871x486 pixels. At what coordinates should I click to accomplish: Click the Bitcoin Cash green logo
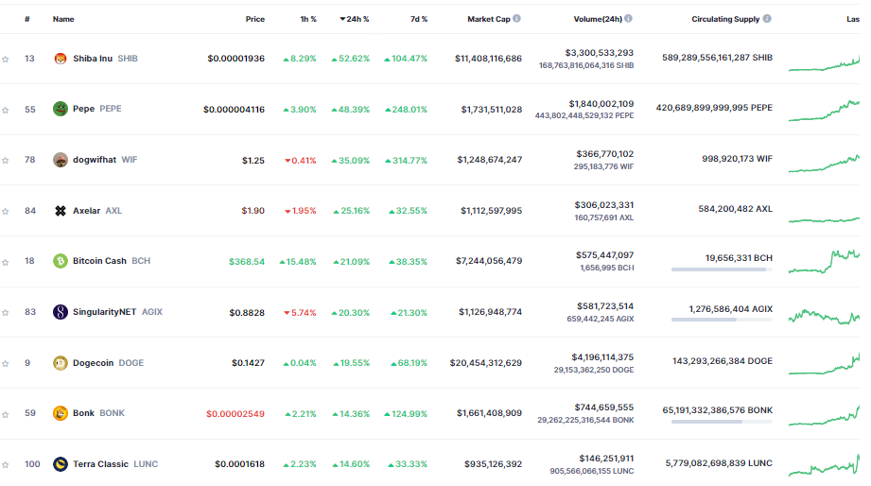pyautogui.click(x=60, y=261)
